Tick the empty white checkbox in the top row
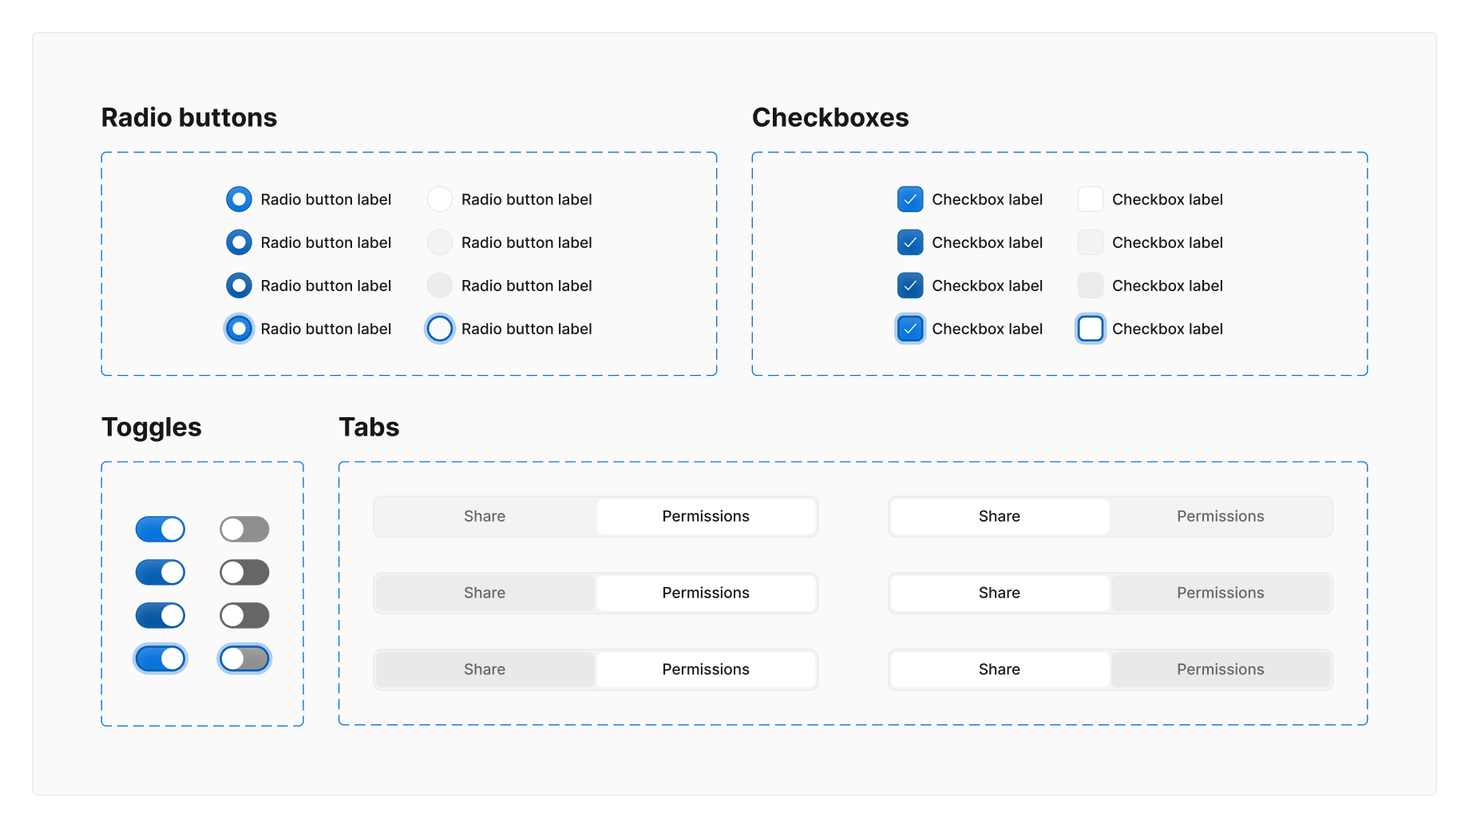 click(x=1091, y=199)
